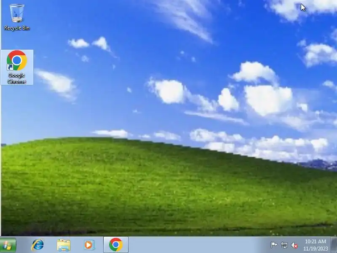Open Windows Media Player from the taskbar
This screenshot has width=337, height=253.
89,245
